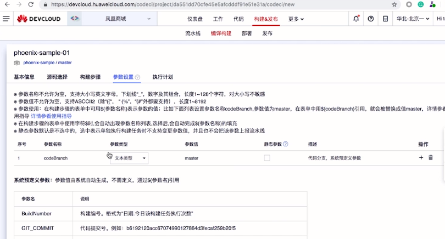Click the help icon beside 静态参数 header

point(286,144)
